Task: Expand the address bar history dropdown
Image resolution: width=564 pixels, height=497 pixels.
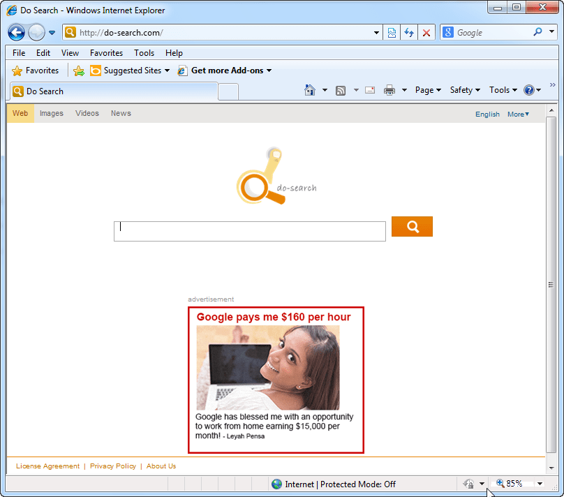Action: click(x=376, y=33)
